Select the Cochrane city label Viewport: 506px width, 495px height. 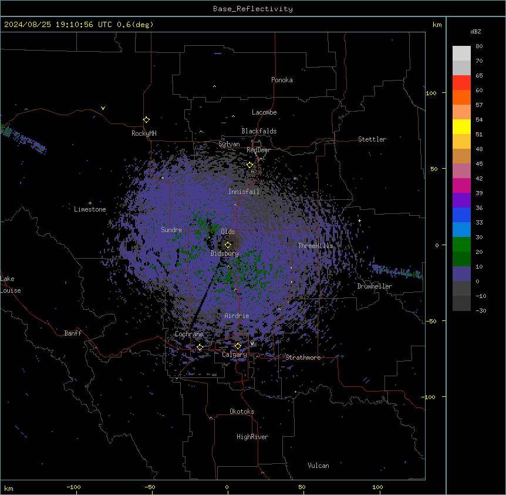[189, 334]
